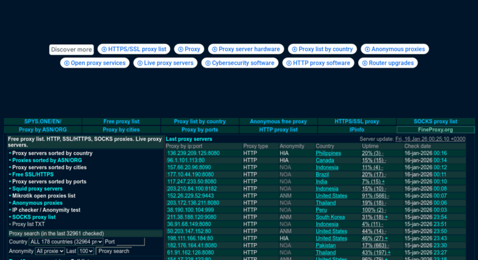Open Proxy servers sorted by ports link
The image size is (478, 260).
[49, 182]
